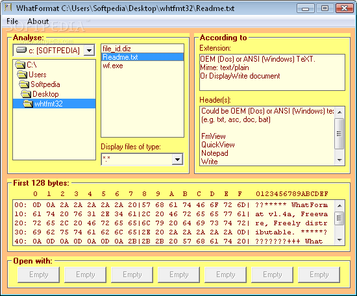Click FmView in the Header(s) list
The height and width of the screenshot is (296, 357).
coord(214,136)
